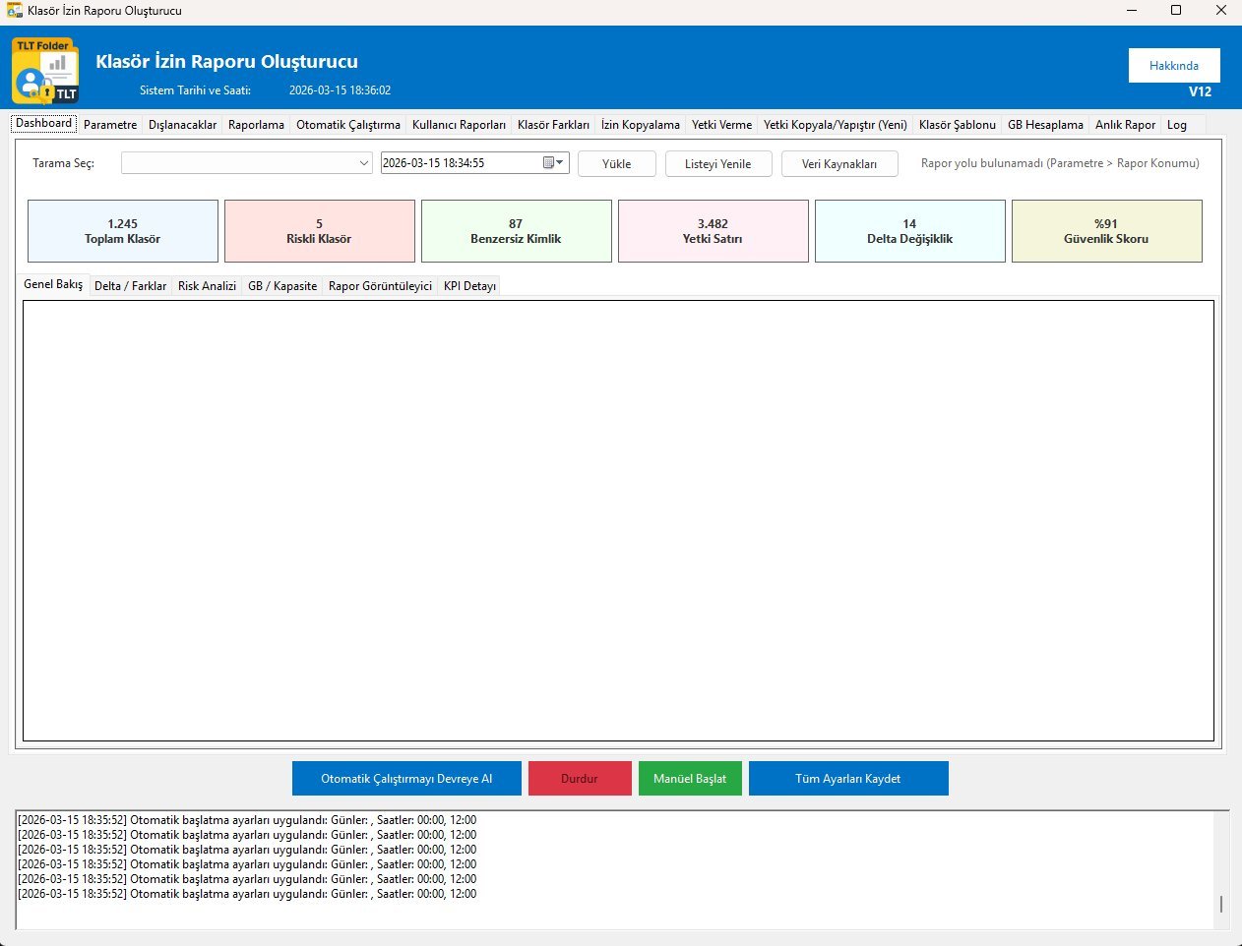Open the date picker calendar icon

click(x=549, y=163)
